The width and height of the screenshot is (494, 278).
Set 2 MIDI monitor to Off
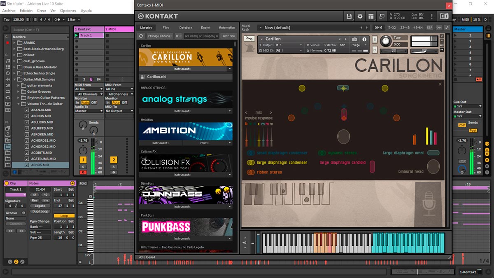[124, 103]
